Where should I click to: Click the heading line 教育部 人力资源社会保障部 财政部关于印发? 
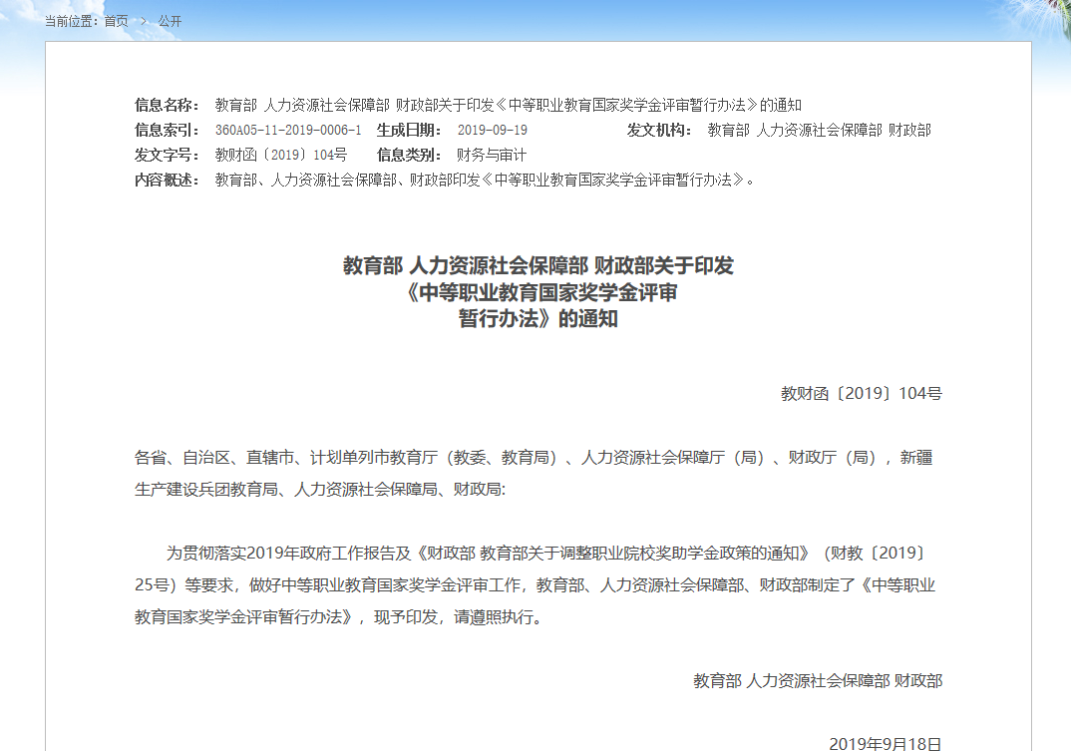pyautogui.click(x=538, y=266)
